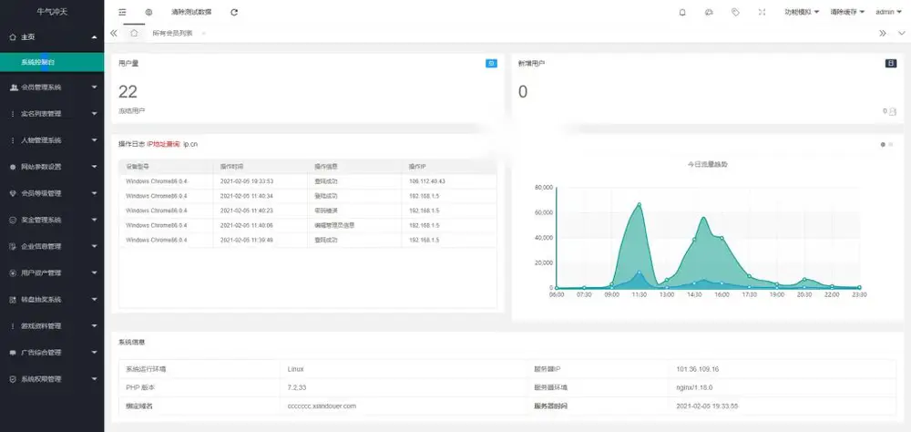Click nginx/1.18.0 value

694,387
